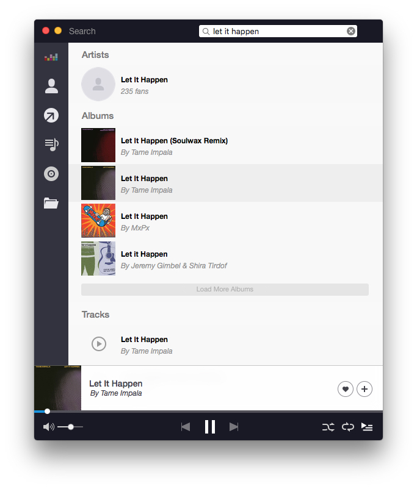Open the user profile sidebar icon
The image size is (417, 489).
(x=51, y=86)
